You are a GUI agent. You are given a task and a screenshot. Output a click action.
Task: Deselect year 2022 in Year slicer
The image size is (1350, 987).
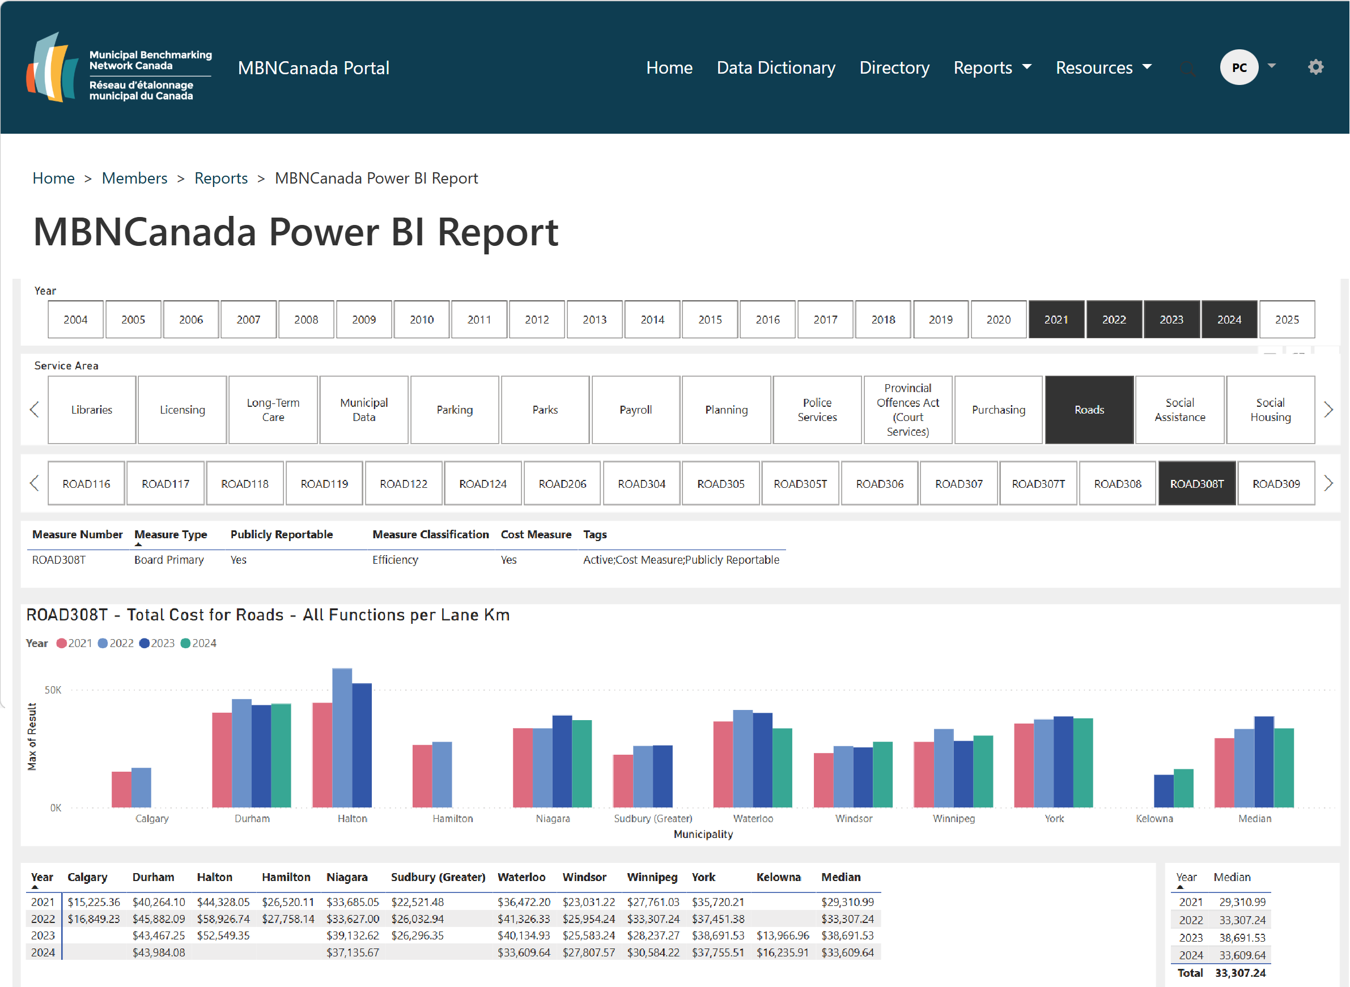(x=1114, y=320)
